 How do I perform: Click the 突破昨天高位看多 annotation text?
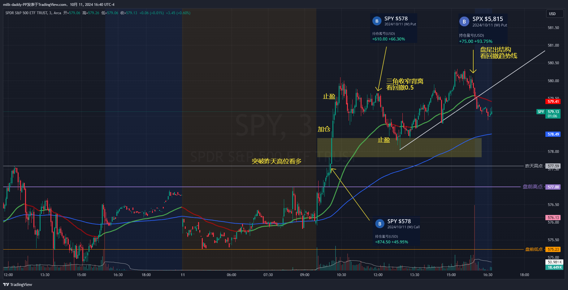click(276, 161)
